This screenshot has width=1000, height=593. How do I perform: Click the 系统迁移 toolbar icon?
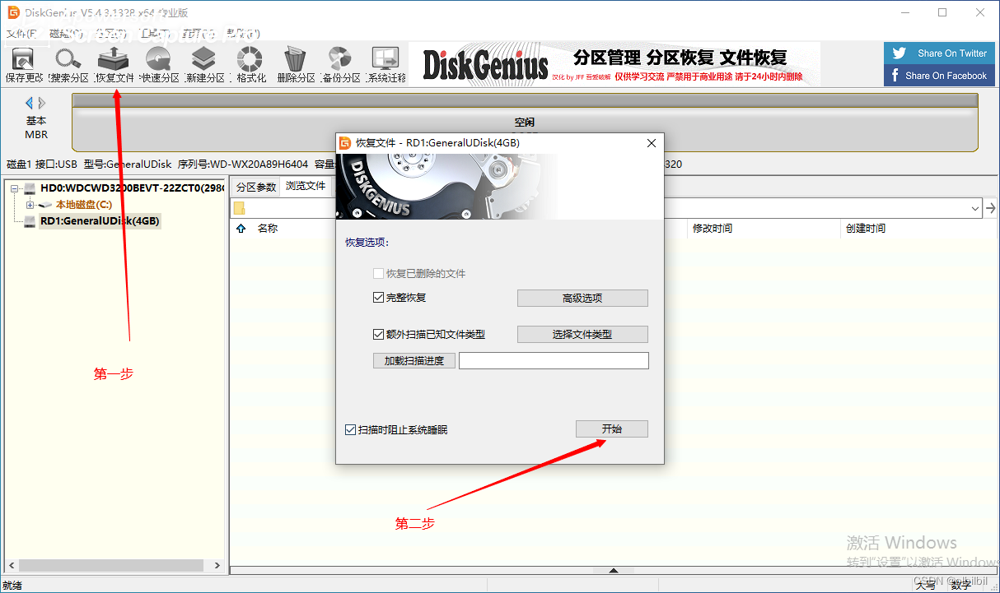pyautogui.click(x=386, y=65)
